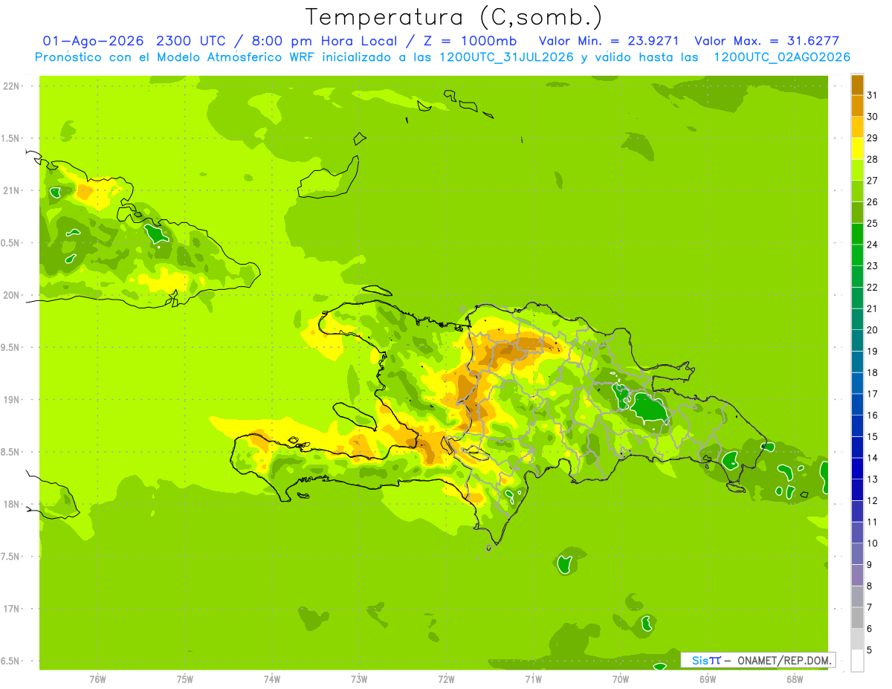Click the "SisTT – ONAMET/REP.DOM." credit label
Image resolution: width=892 pixels, height=689 pixels.
[x=758, y=660]
